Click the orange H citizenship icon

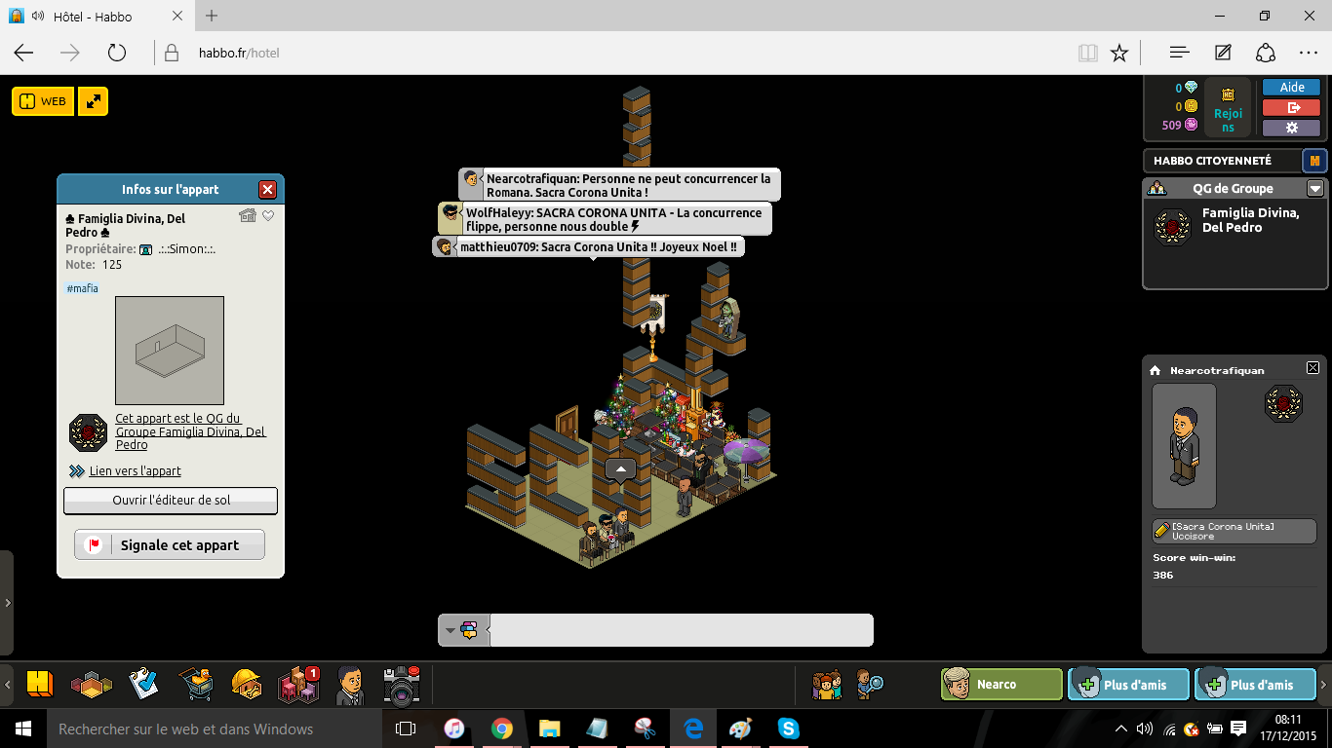coord(1314,161)
